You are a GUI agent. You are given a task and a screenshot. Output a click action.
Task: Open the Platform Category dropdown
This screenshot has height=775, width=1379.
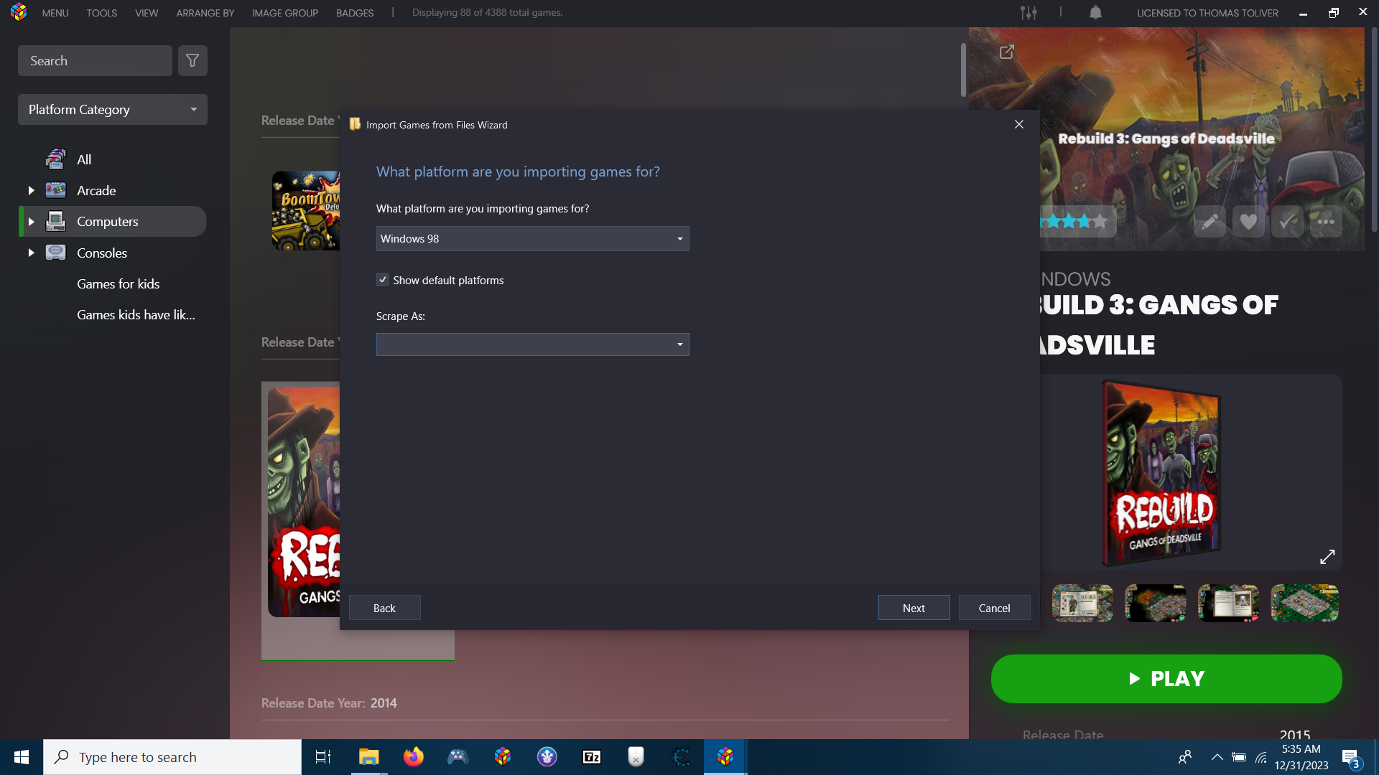point(113,110)
